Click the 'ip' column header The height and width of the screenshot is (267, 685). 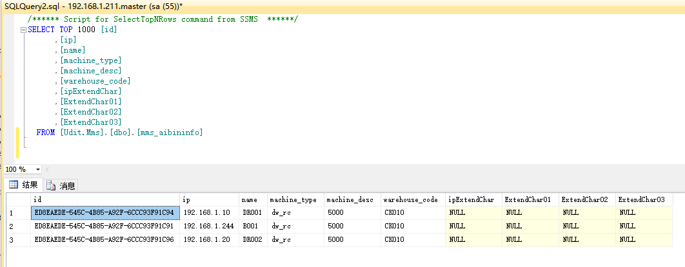[x=209, y=200]
